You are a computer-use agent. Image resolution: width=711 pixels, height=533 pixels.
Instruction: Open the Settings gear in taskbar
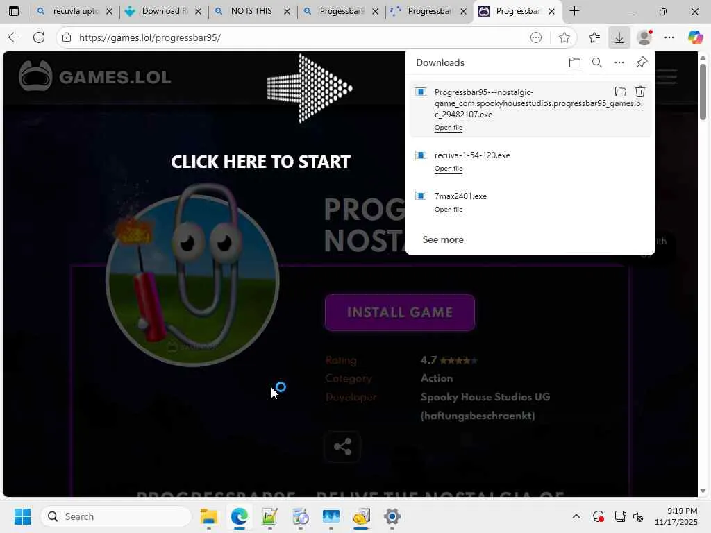392,516
